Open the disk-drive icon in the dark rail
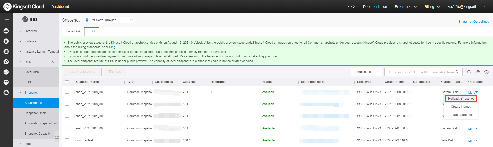Image resolution: width=493 pixels, height=147 pixels. [x=6, y=72]
